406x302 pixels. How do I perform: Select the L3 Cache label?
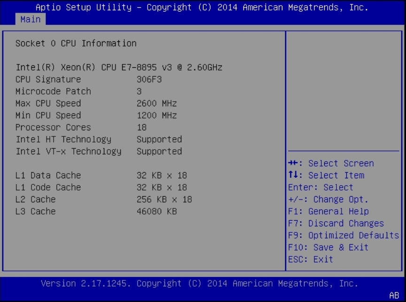click(35, 212)
